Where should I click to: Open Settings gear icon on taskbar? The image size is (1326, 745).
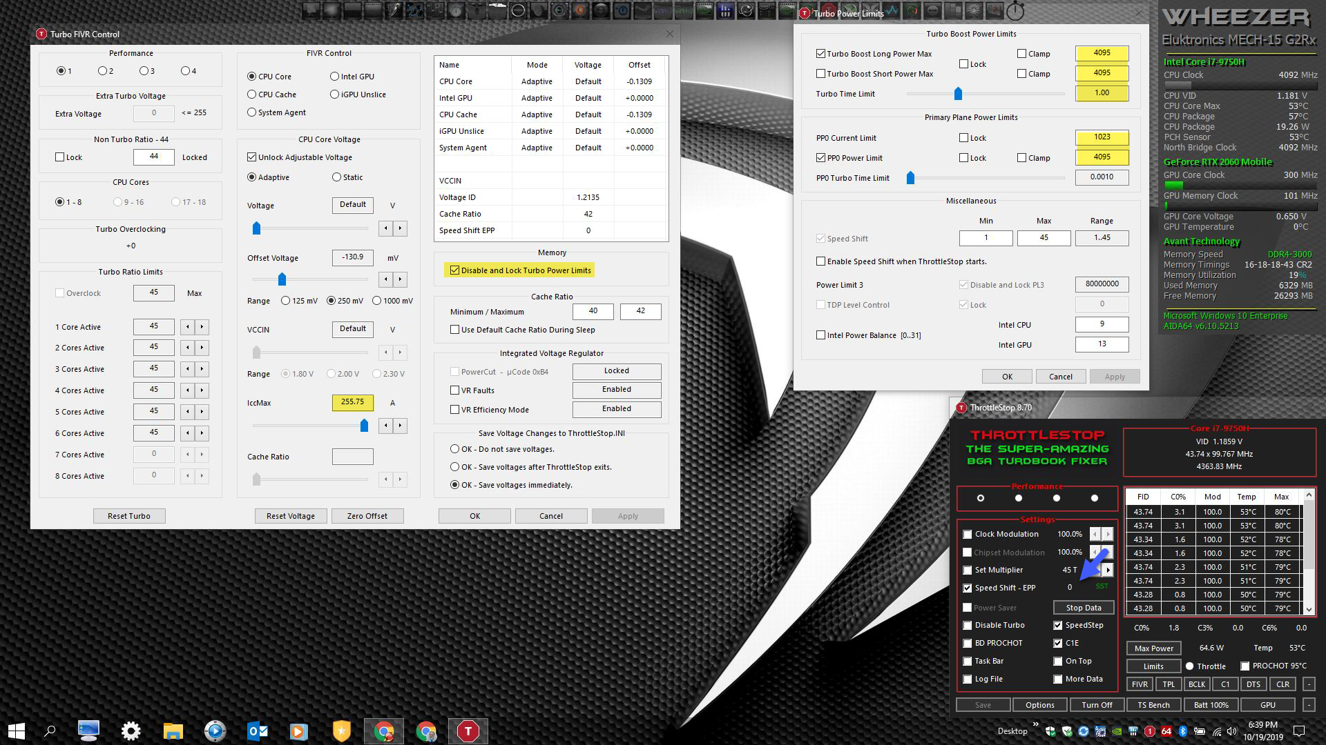[x=131, y=731]
